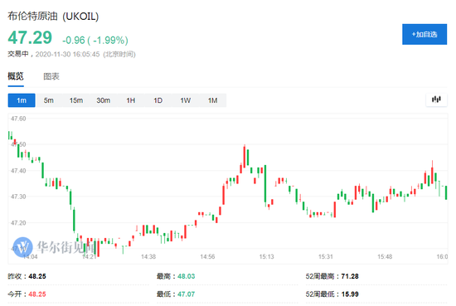The width and height of the screenshot is (456, 306).
Task: Show the 1M monthly chart
Action: 212,100
